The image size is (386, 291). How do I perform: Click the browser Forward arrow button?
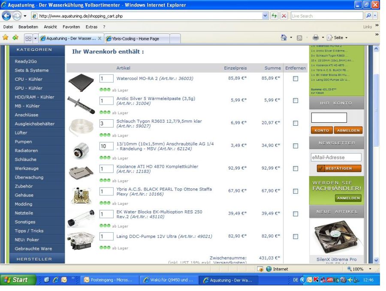pyautogui.click(x=17, y=16)
